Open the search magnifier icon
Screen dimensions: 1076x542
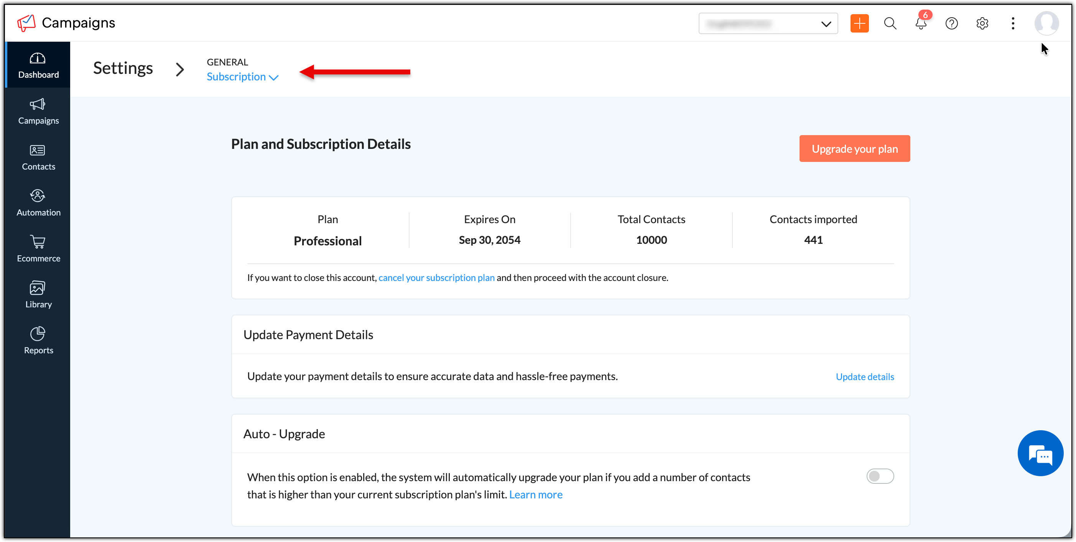(890, 23)
